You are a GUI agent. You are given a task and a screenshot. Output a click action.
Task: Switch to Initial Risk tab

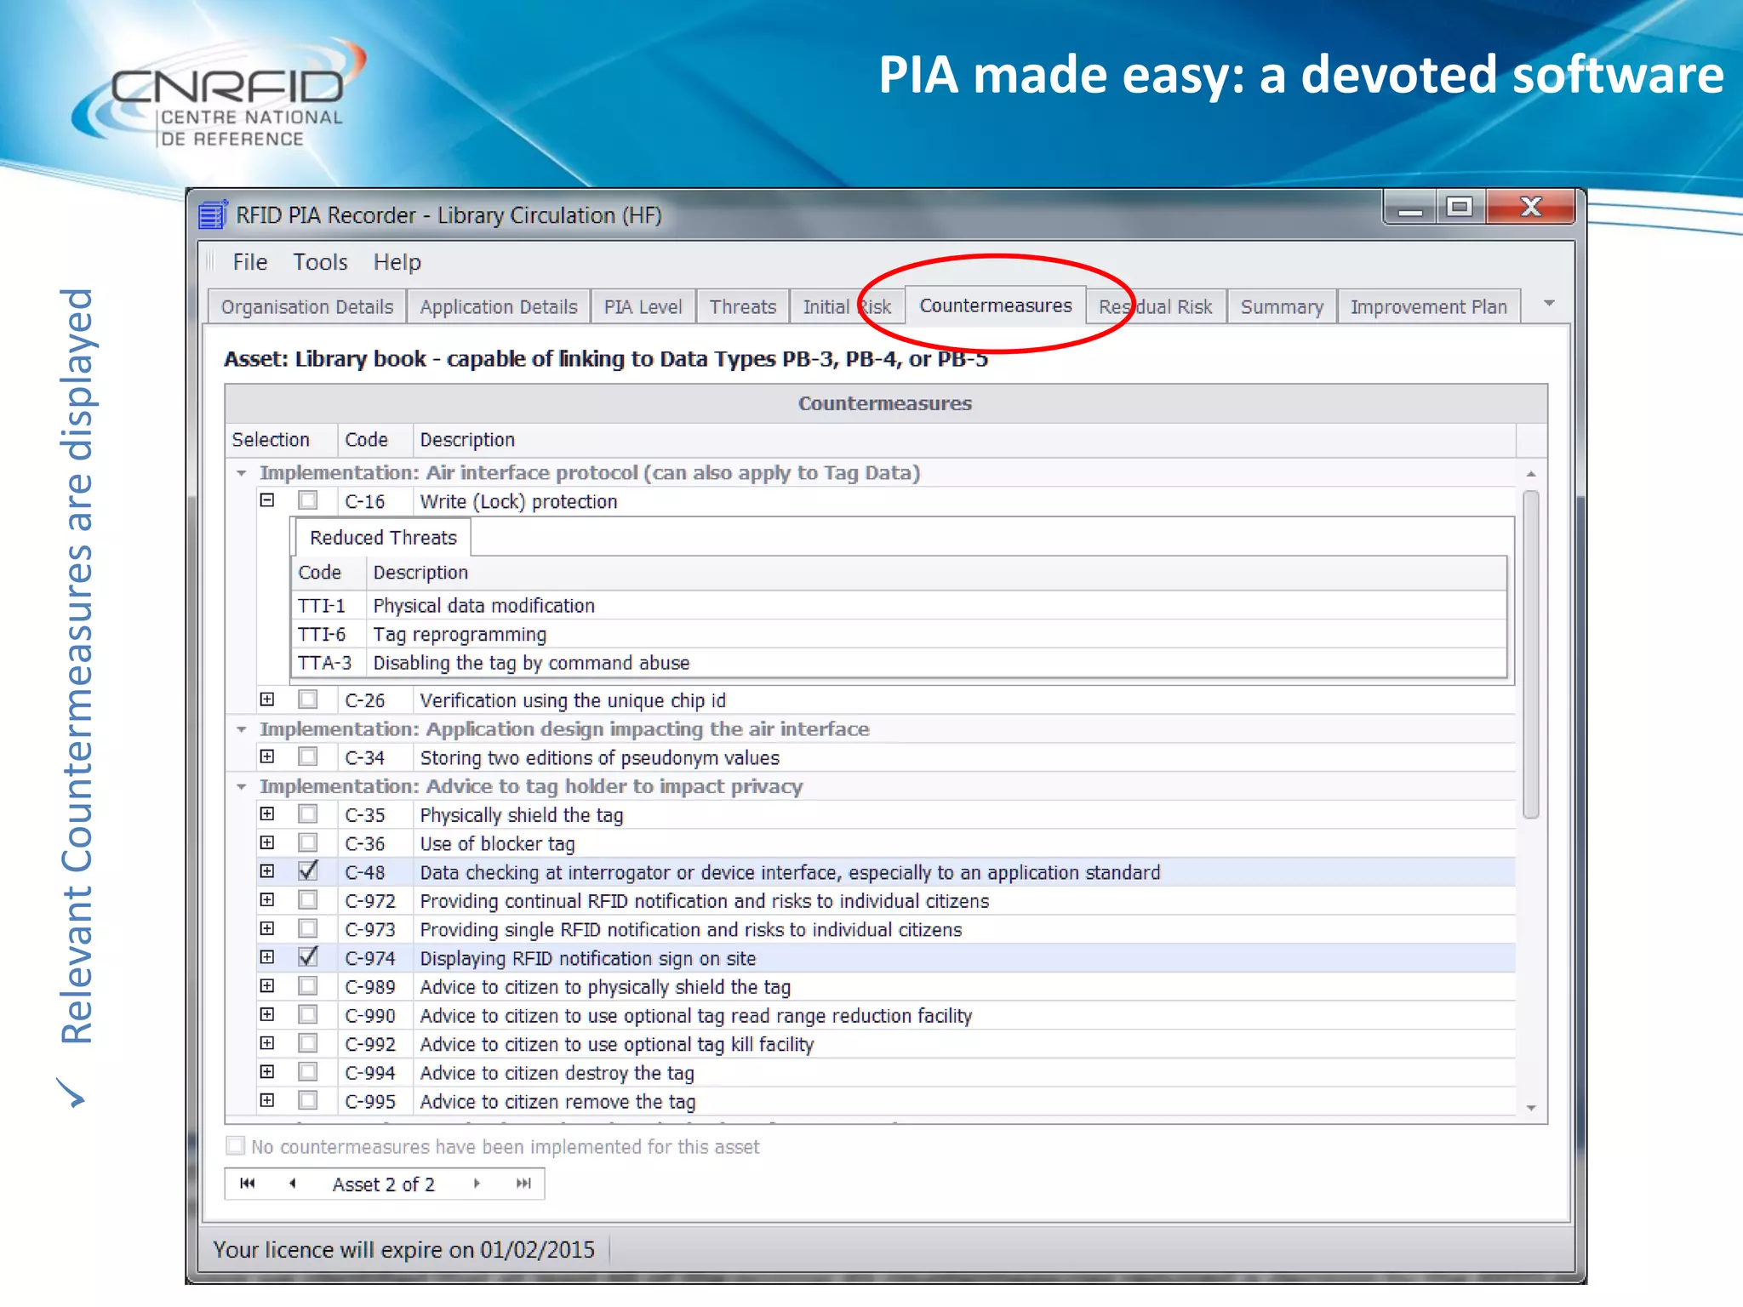tap(847, 307)
